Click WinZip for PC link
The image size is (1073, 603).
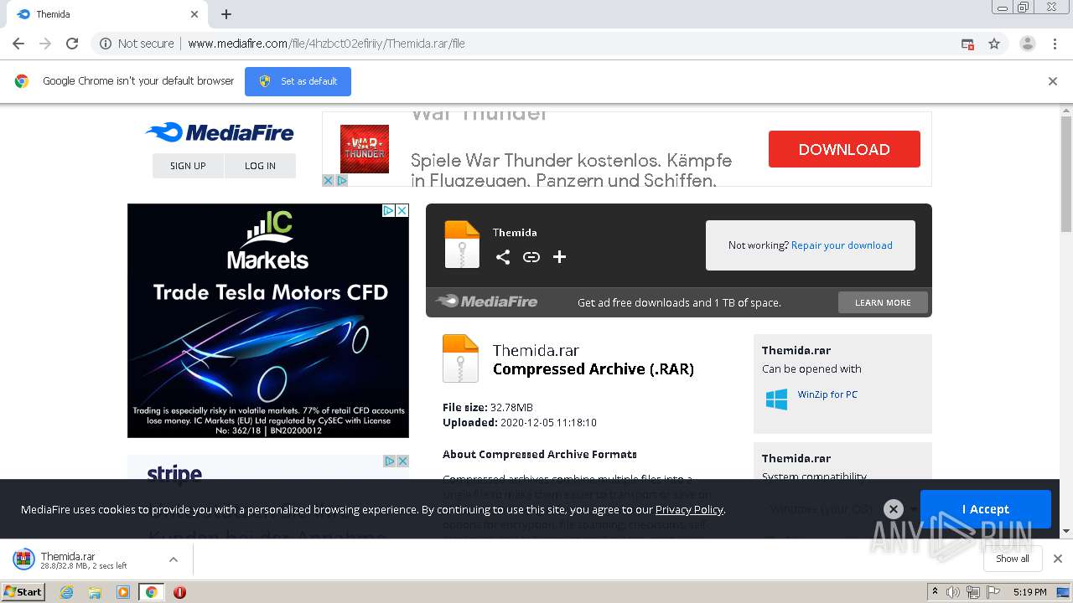coord(827,394)
